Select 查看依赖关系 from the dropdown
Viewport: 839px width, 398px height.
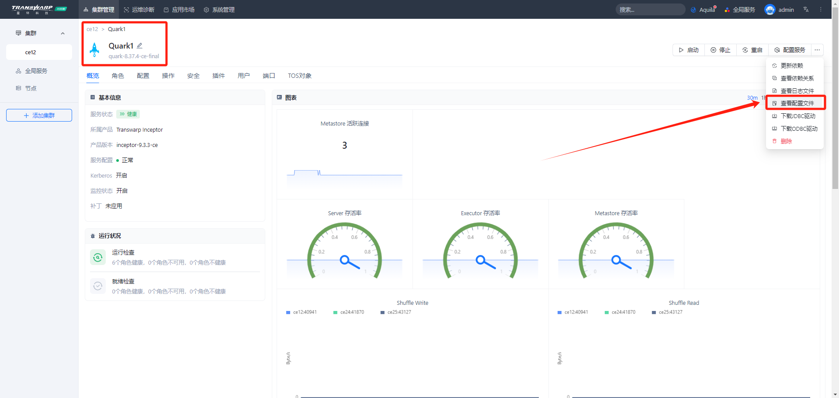click(795, 78)
